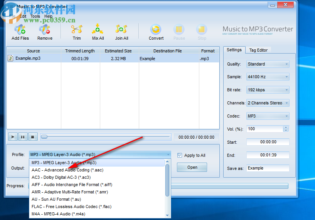Minimize the Music to MP3 Converter window

[x=273, y=5]
